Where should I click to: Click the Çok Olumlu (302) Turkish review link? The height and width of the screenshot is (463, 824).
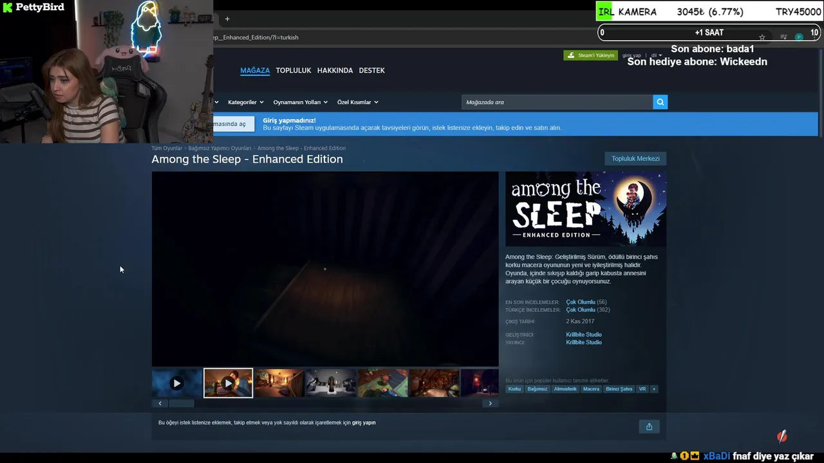point(588,310)
